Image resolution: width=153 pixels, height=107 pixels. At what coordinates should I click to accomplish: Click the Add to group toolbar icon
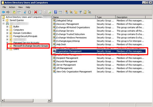(x=90, y=12)
